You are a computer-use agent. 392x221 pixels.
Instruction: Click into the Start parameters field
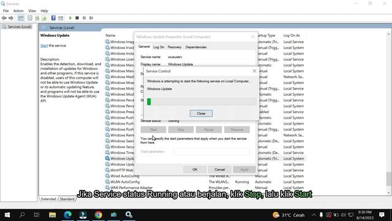pyautogui.click(x=211, y=152)
